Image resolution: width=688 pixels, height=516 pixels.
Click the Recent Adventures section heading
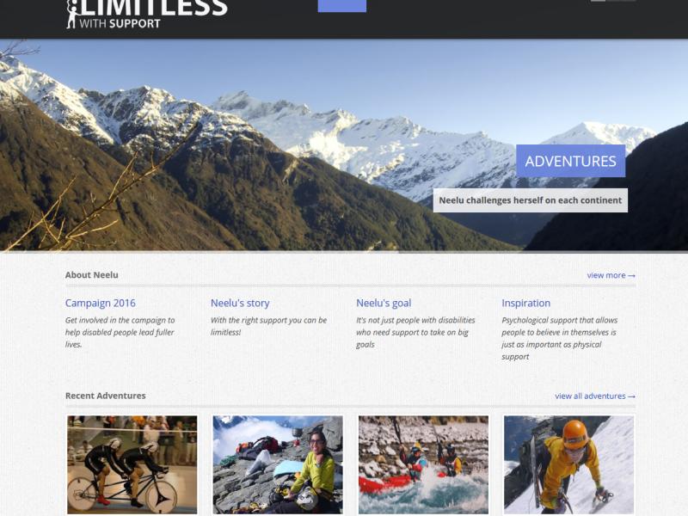click(x=105, y=396)
